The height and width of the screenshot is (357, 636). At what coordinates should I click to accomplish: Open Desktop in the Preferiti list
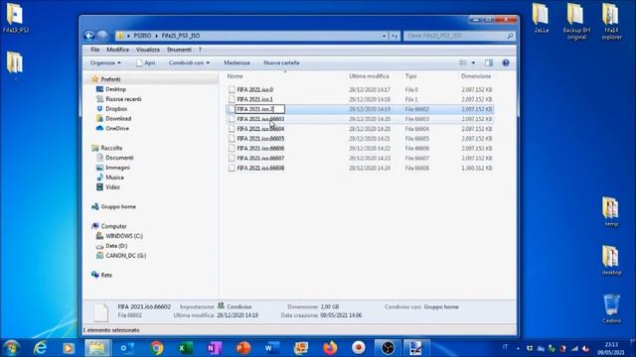point(115,89)
